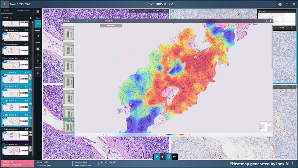The image size is (298, 168).
Task: Click the Heatmaps button
Action: point(111,25)
